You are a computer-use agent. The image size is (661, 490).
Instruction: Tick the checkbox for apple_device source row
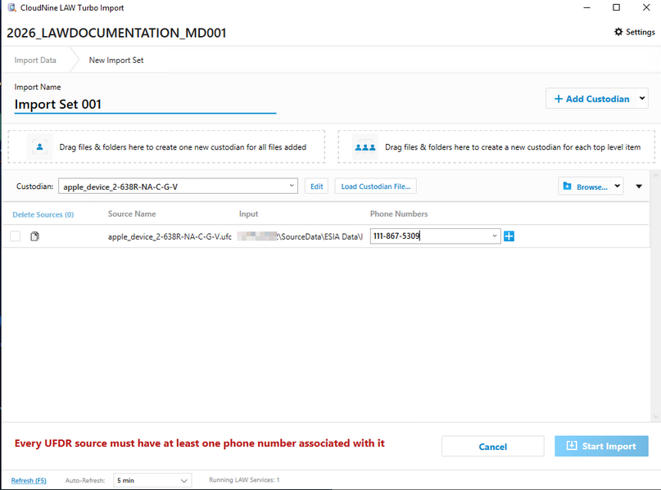tap(16, 236)
